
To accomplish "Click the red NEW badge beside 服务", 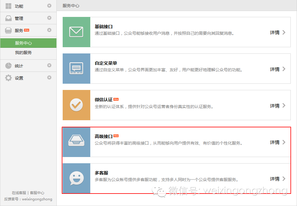I will (26, 30).
